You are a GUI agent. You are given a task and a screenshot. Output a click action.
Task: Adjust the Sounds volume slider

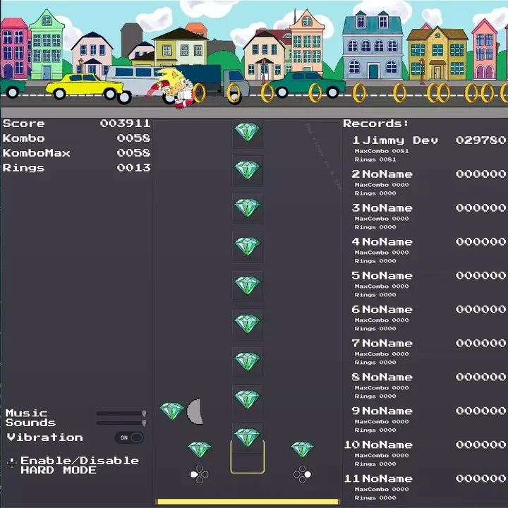pos(121,423)
